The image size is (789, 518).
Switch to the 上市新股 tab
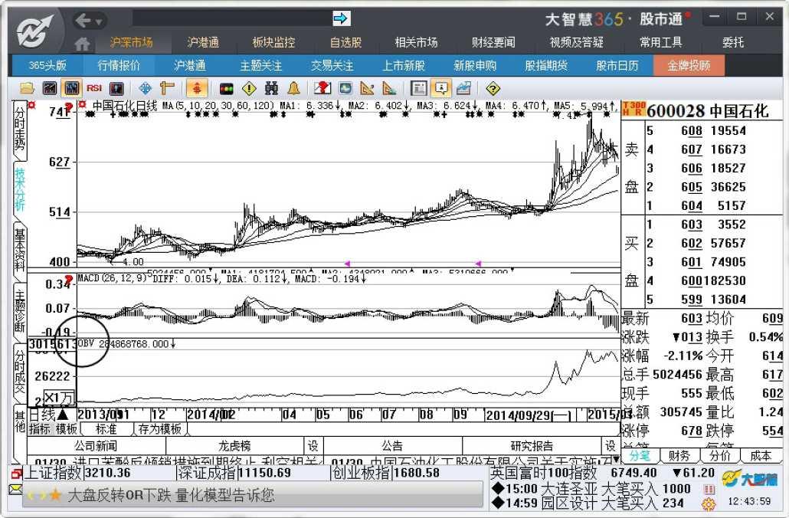coord(404,65)
